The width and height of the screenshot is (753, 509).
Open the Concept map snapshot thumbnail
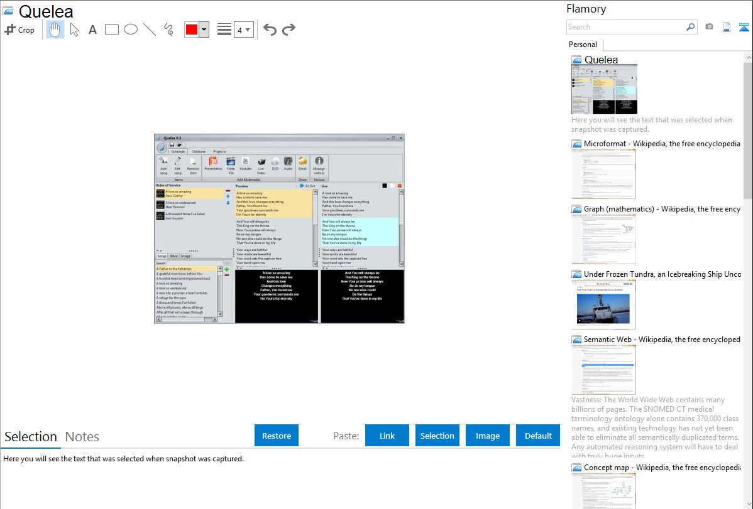click(x=603, y=491)
